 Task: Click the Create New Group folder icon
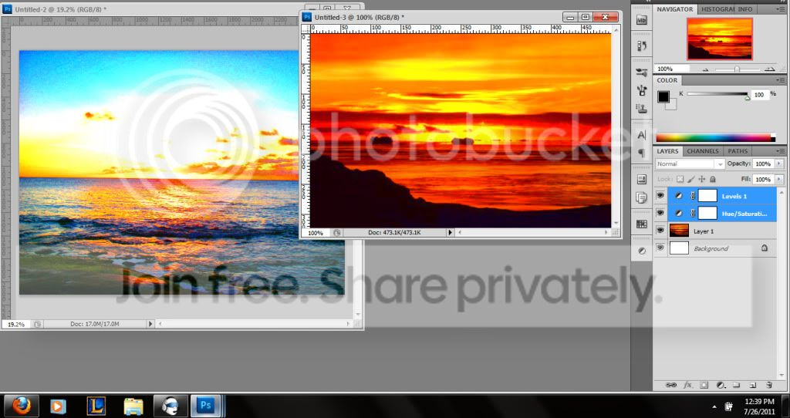click(x=736, y=385)
